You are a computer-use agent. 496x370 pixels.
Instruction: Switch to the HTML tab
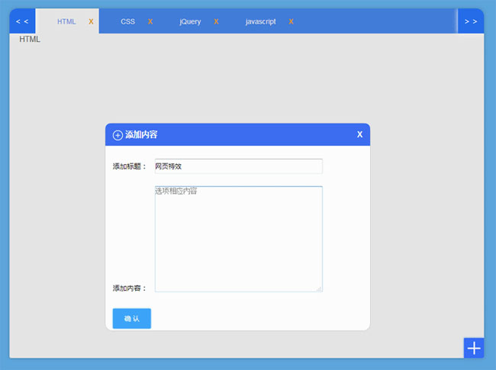pyautogui.click(x=66, y=21)
